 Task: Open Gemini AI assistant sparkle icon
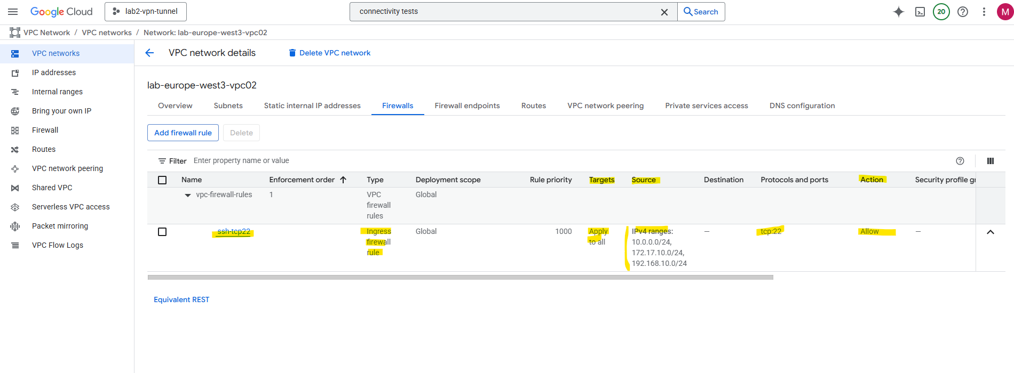pyautogui.click(x=899, y=12)
